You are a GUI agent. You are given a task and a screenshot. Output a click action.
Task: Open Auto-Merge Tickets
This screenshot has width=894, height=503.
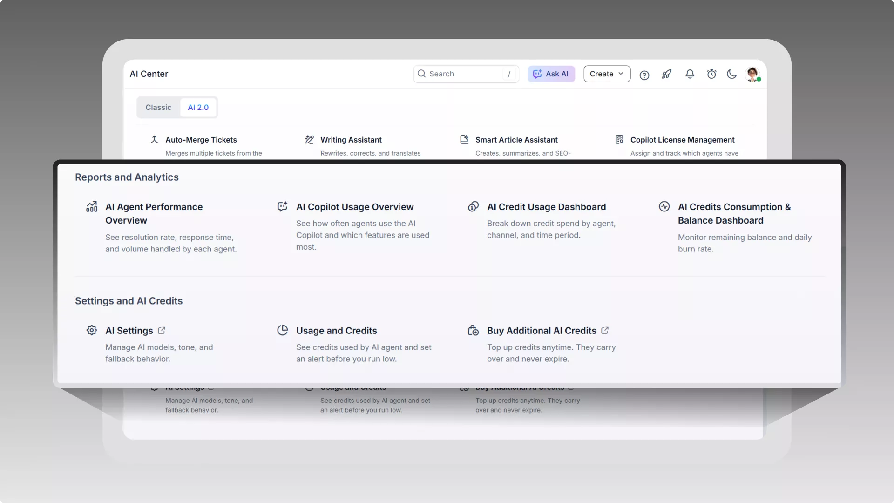201,140
